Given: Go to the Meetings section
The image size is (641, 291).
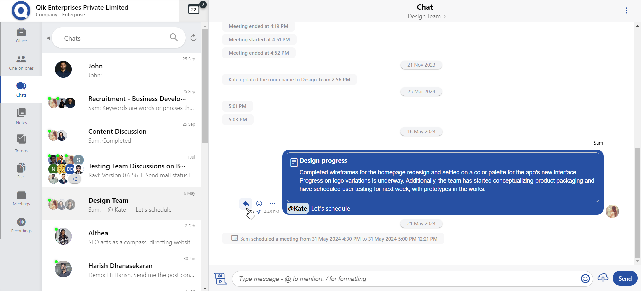Looking at the screenshot, I should [21, 198].
